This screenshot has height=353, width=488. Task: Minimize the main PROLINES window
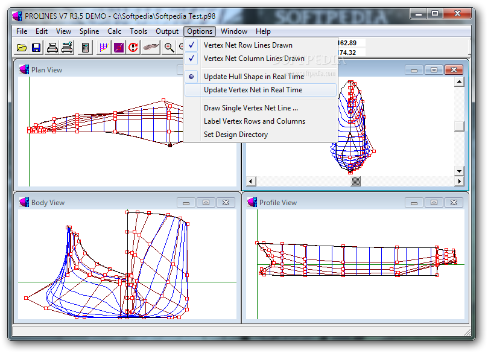click(x=419, y=14)
